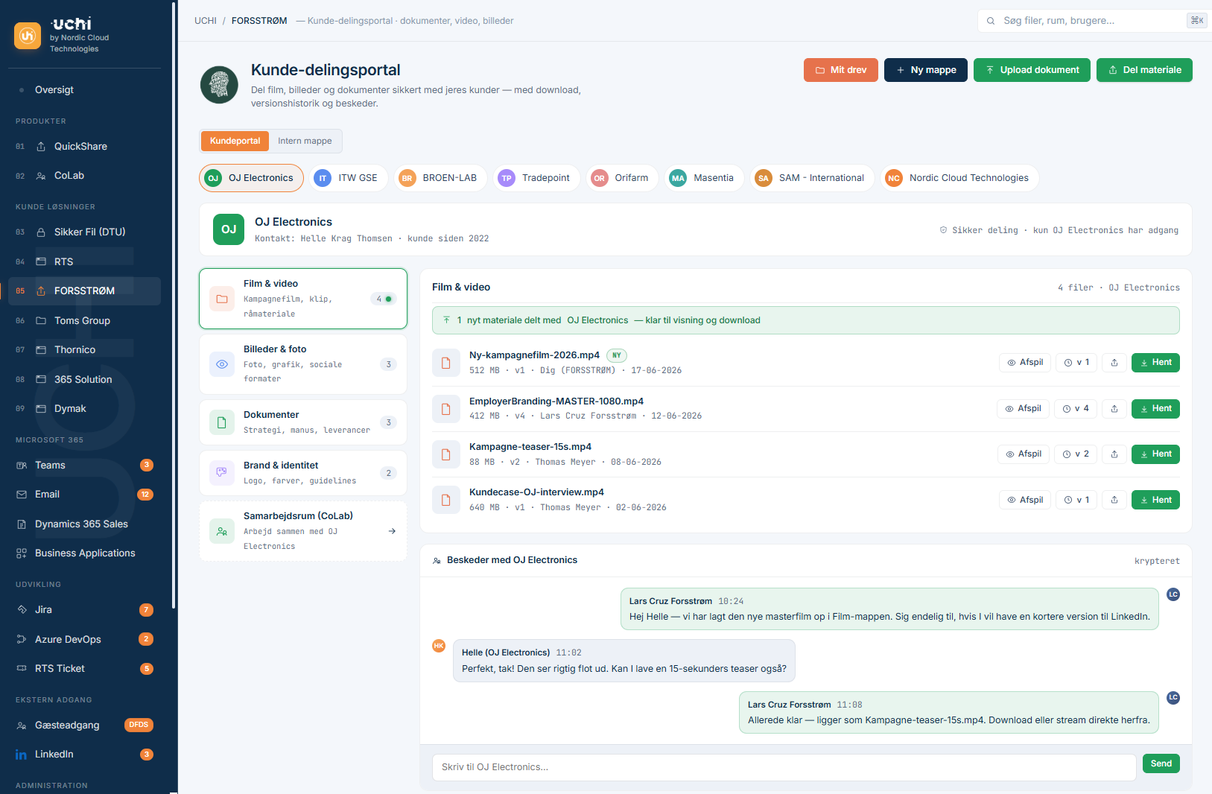Play Ny-kampagnefilm-2026.mp4 with Afspil
Image resolution: width=1212 pixels, height=794 pixels.
1025,363
